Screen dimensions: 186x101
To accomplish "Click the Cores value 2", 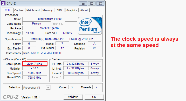I will [x=72, y=87].
